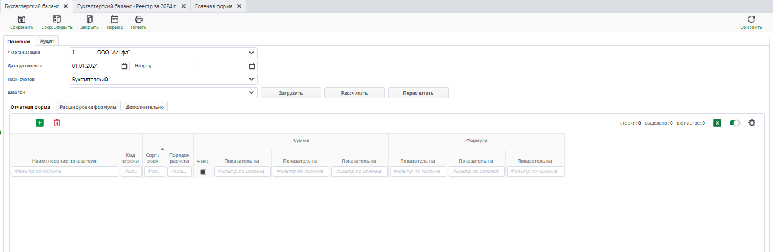Click the Печать printer icon
This screenshot has width=773, height=252.
(x=139, y=19)
